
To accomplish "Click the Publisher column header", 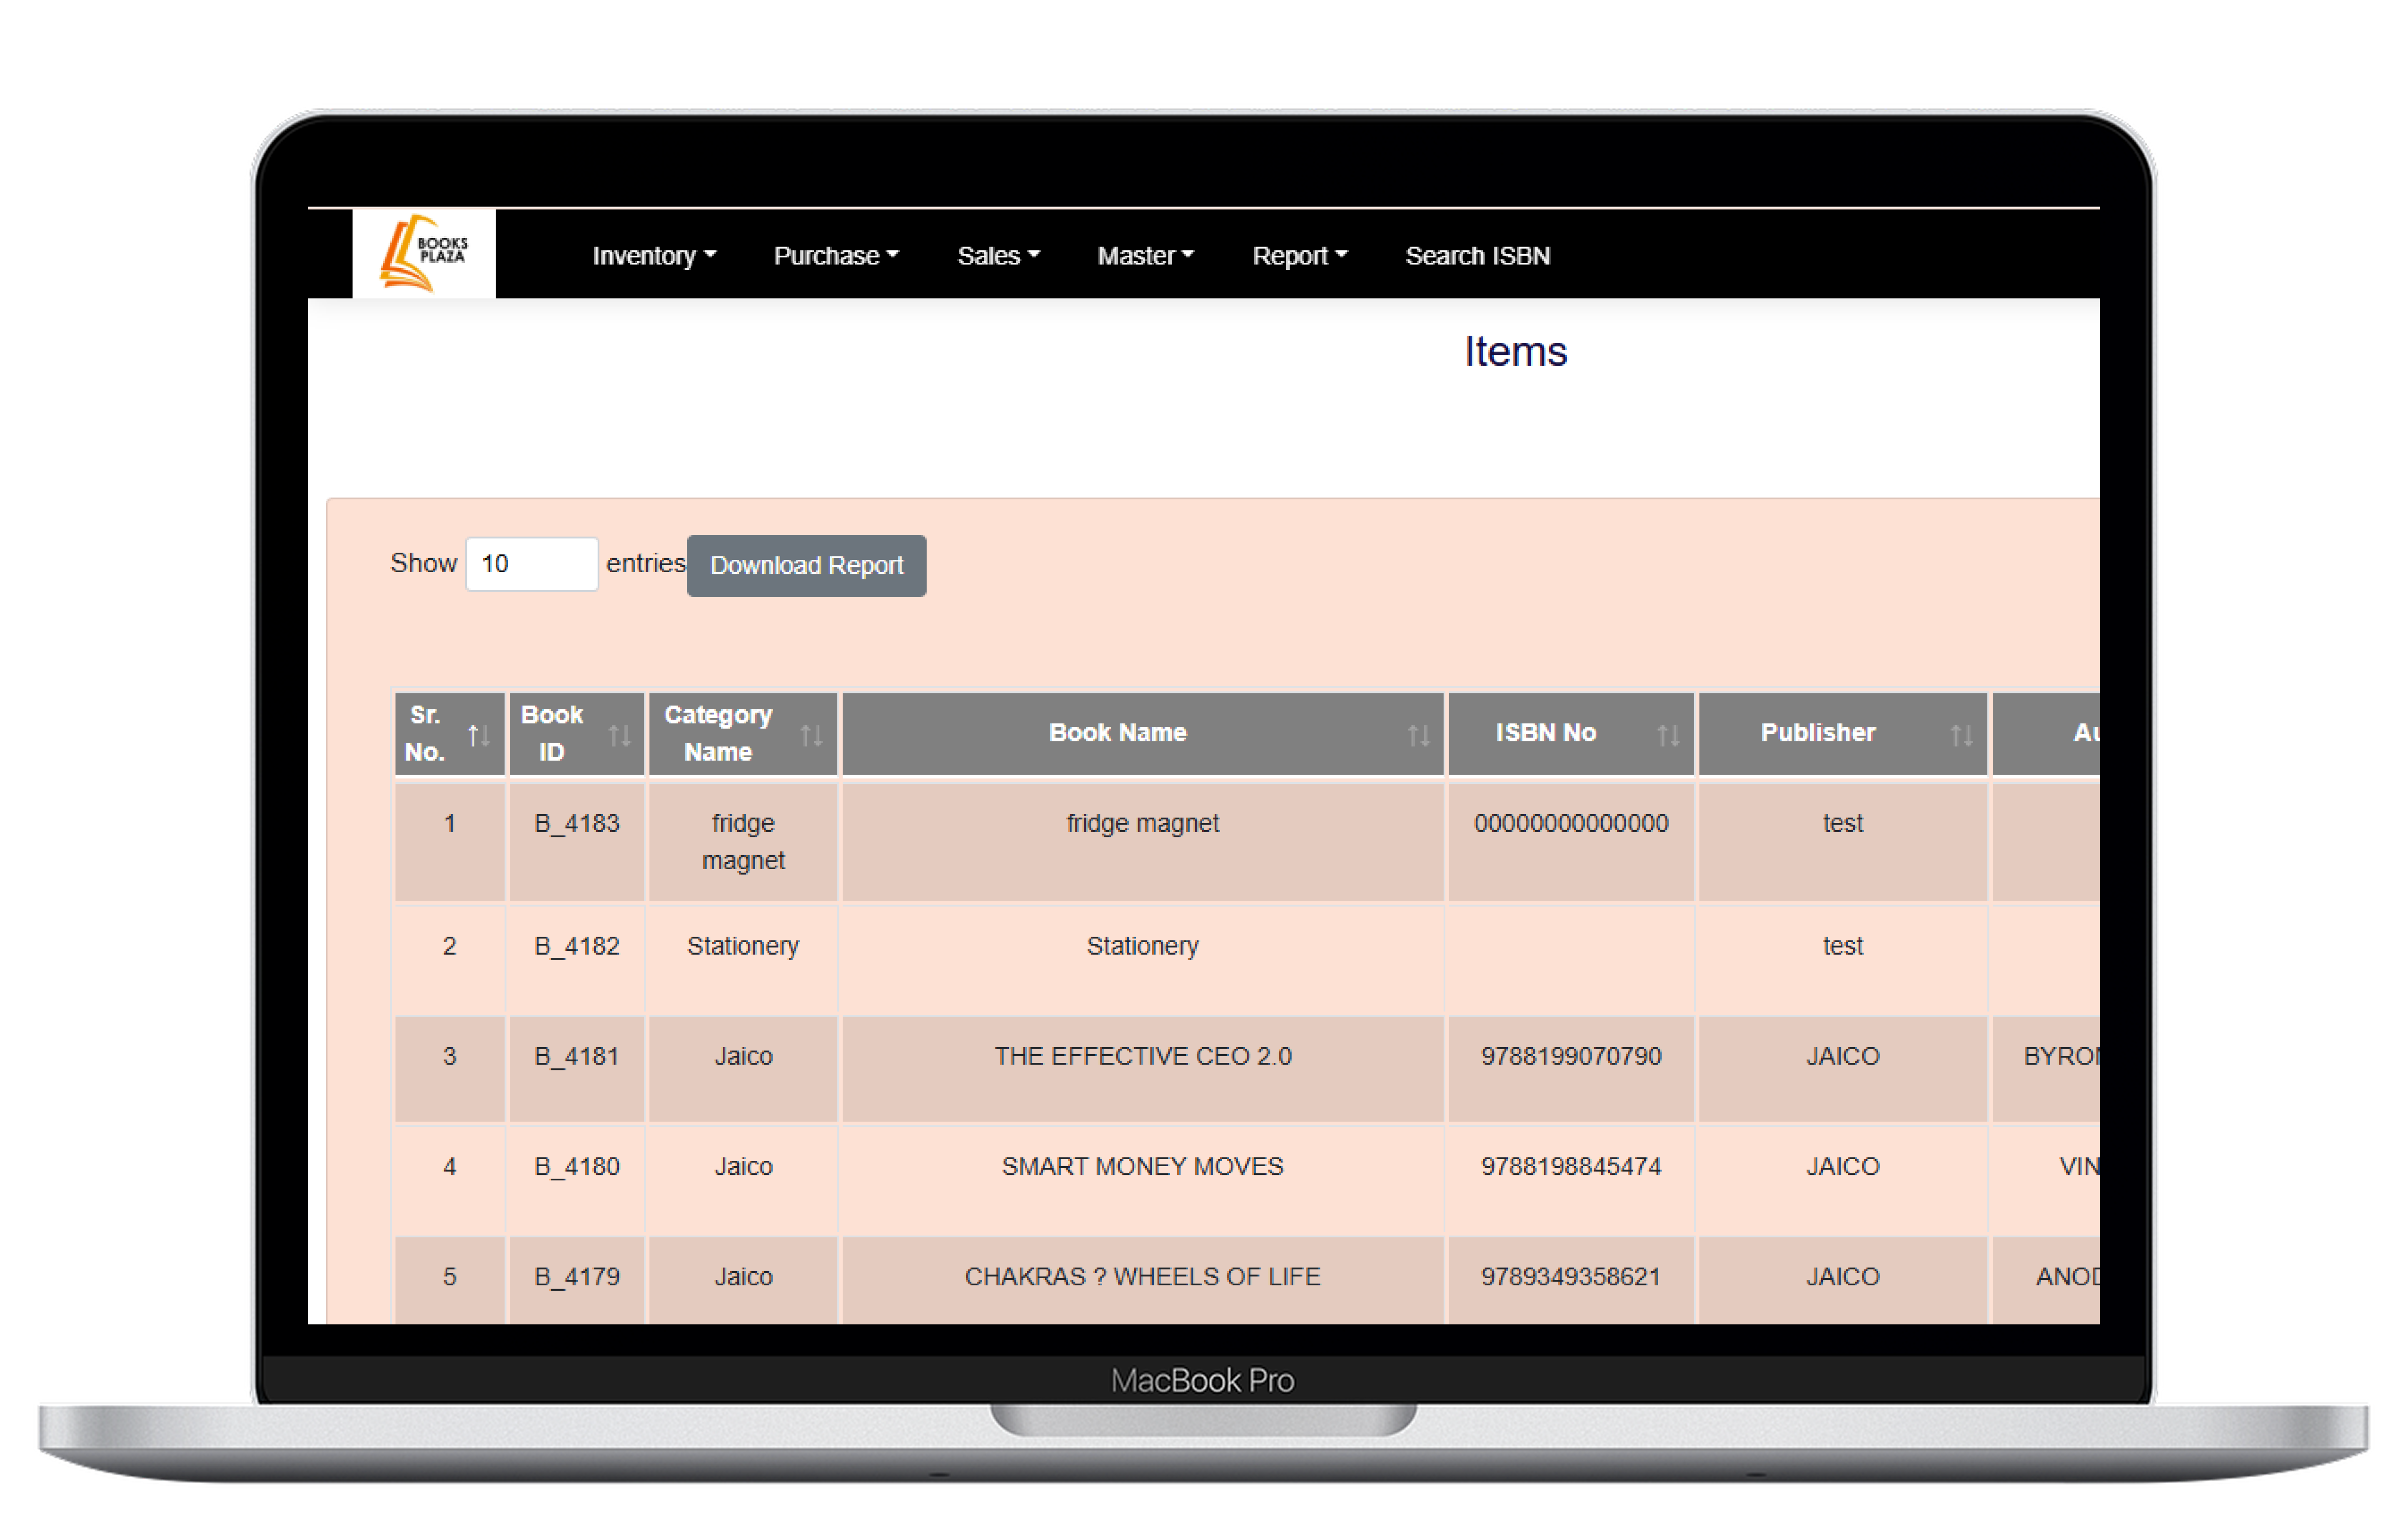I will [1843, 733].
